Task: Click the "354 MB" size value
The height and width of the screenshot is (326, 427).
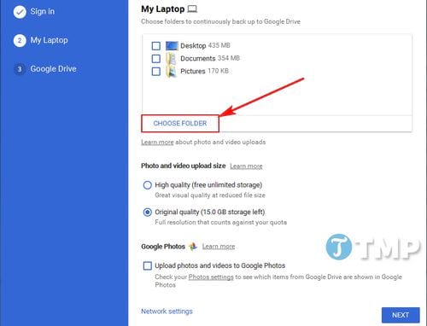Action: click(x=229, y=58)
